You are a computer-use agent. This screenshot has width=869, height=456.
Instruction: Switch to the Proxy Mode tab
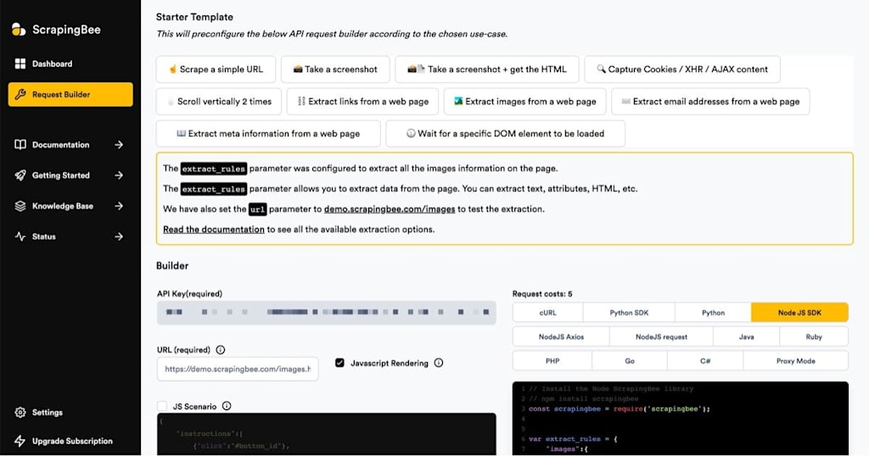pos(795,361)
